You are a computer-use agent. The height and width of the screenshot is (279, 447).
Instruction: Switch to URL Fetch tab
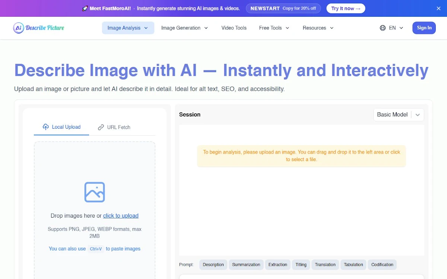(114, 127)
